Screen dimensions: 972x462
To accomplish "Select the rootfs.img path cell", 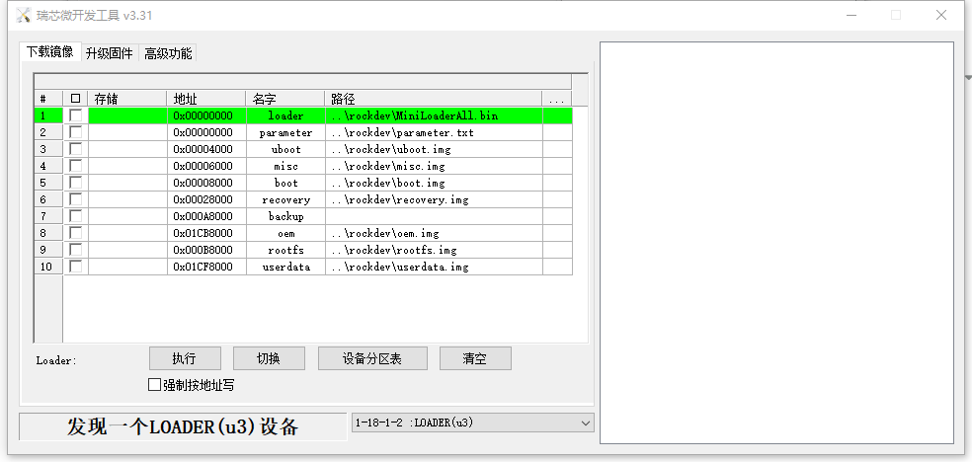I will [x=434, y=250].
